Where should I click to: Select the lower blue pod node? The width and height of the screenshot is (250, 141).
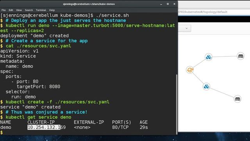coord(206,87)
